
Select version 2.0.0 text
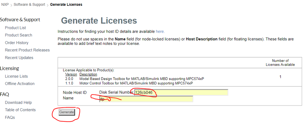pyautogui.click(x=69, y=79)
